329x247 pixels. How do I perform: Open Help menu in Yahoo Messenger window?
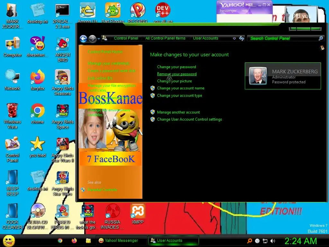pyautogui.click(x=245, y=11)
